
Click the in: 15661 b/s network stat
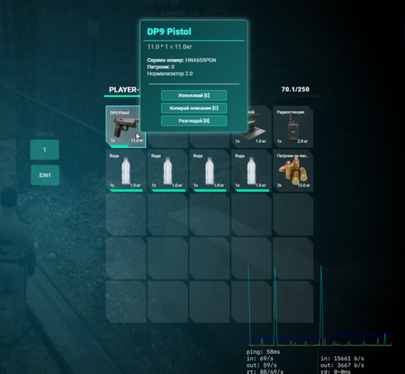pyautogui.click(x=342, y=359)
